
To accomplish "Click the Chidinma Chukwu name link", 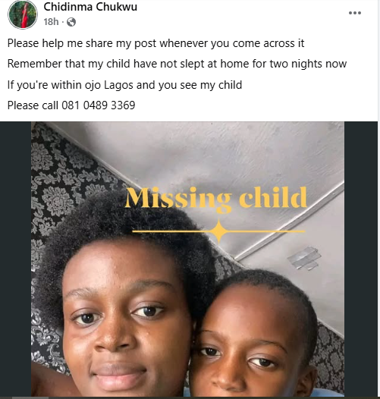I will click(x=90, y=7).
